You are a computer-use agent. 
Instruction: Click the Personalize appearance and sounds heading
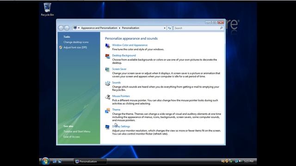tap(131, 38)
